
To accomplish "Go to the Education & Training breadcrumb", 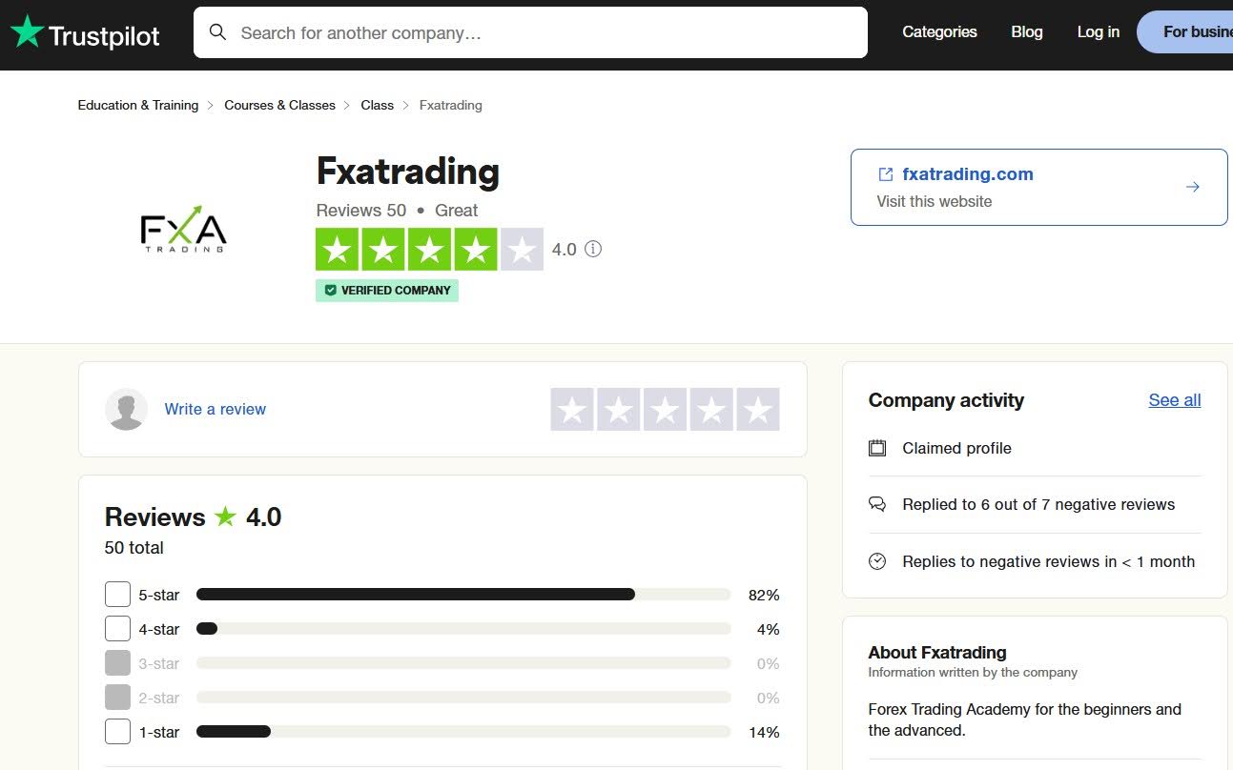I will [x=138, y=105].
